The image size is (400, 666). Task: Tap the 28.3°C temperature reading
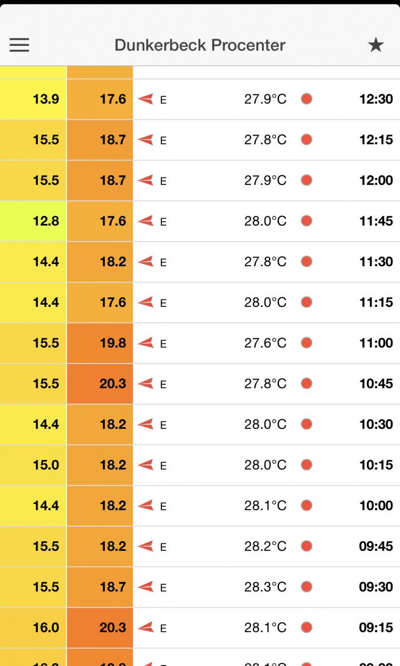point(265,587)
